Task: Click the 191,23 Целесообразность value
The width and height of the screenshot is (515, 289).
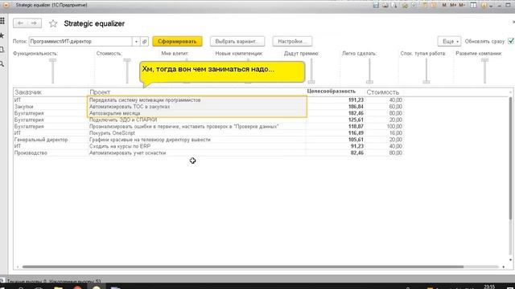Action: point(356,100)
